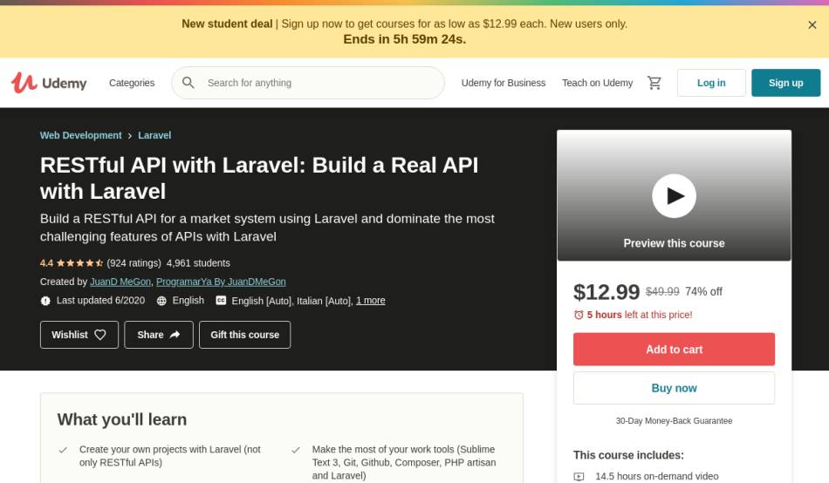Click the 74% off discount text
This screenshot has width=829, height=483.
click(703, 292)
